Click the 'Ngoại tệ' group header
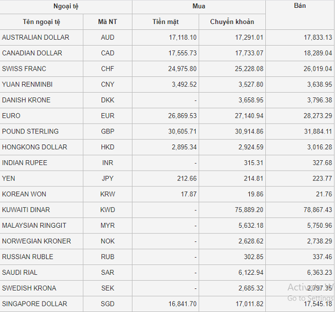335x312 pixels. (x=66, y=6)
